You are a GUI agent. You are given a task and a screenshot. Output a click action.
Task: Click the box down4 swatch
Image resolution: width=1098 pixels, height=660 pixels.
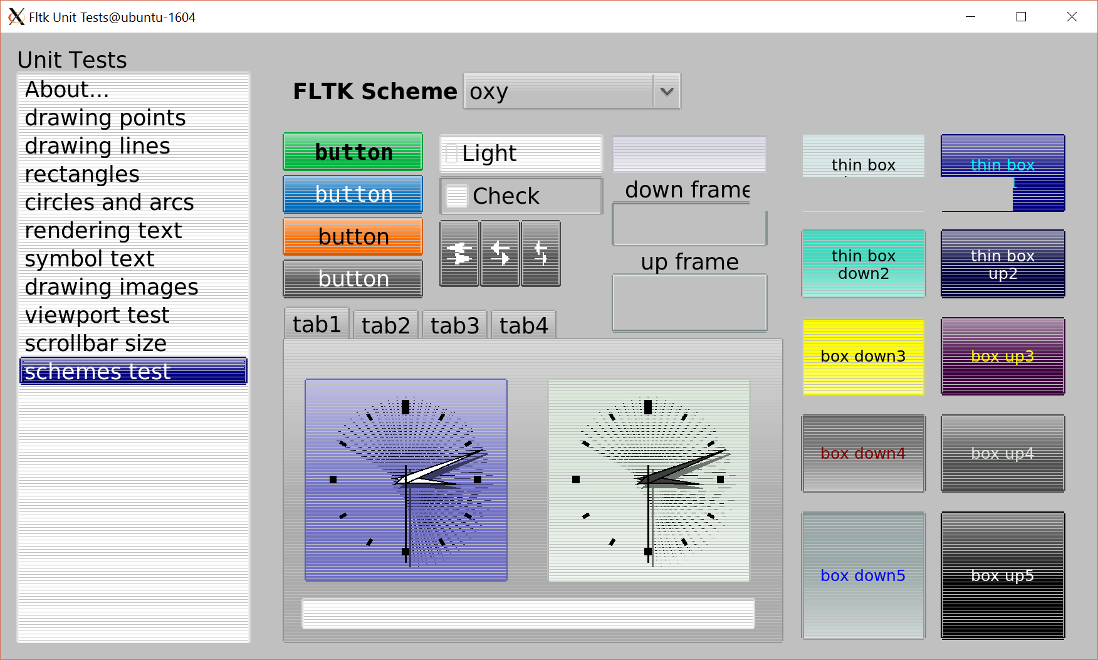(x=864, y=454)
